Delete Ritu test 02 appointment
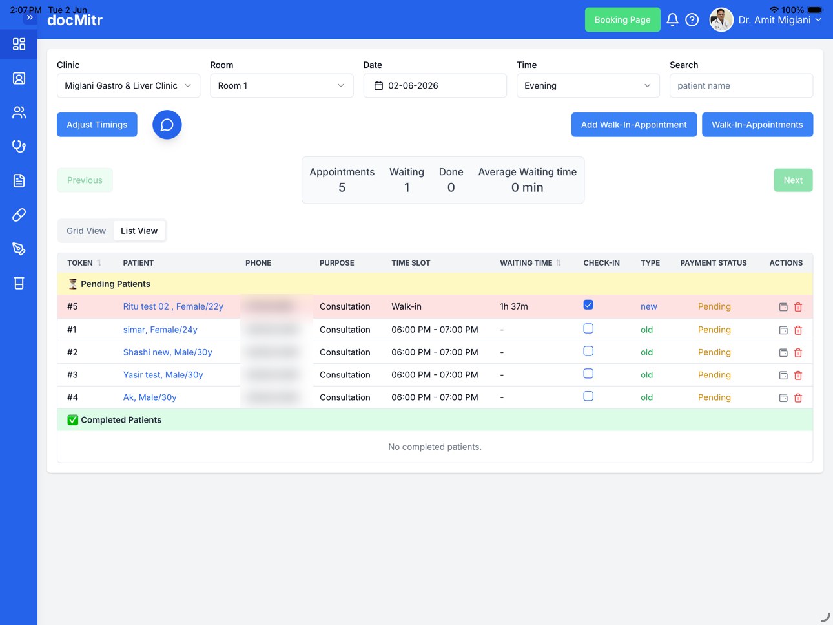This screenshot has width=833, height=625. [x=798, y=307]
